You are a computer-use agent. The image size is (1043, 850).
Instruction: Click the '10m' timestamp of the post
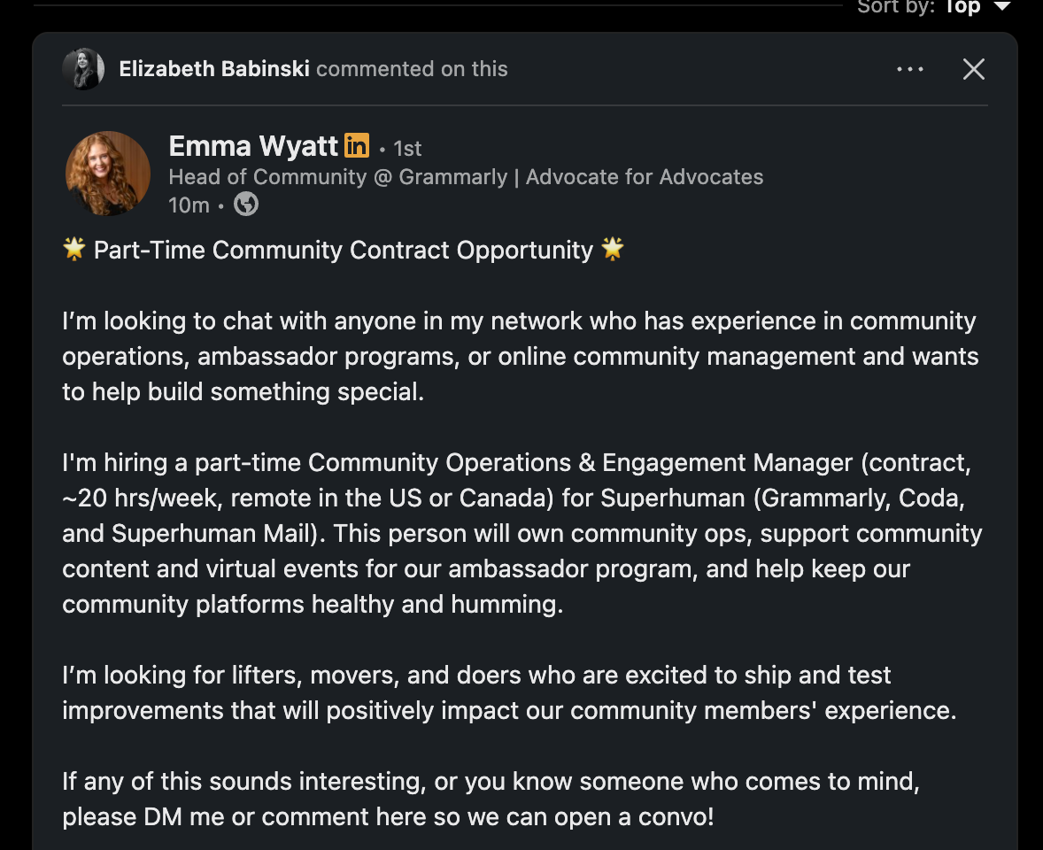click(188, 205)
